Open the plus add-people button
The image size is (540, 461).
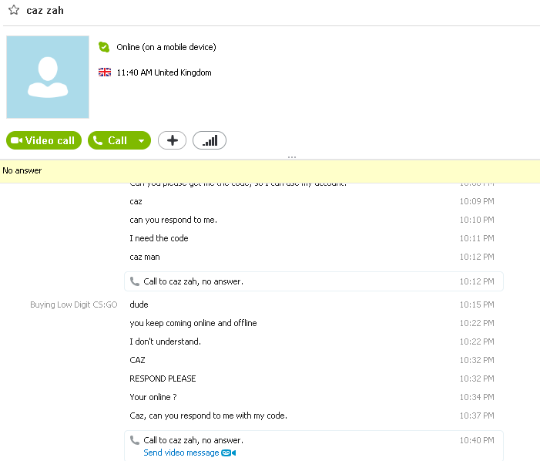[173, 140]
